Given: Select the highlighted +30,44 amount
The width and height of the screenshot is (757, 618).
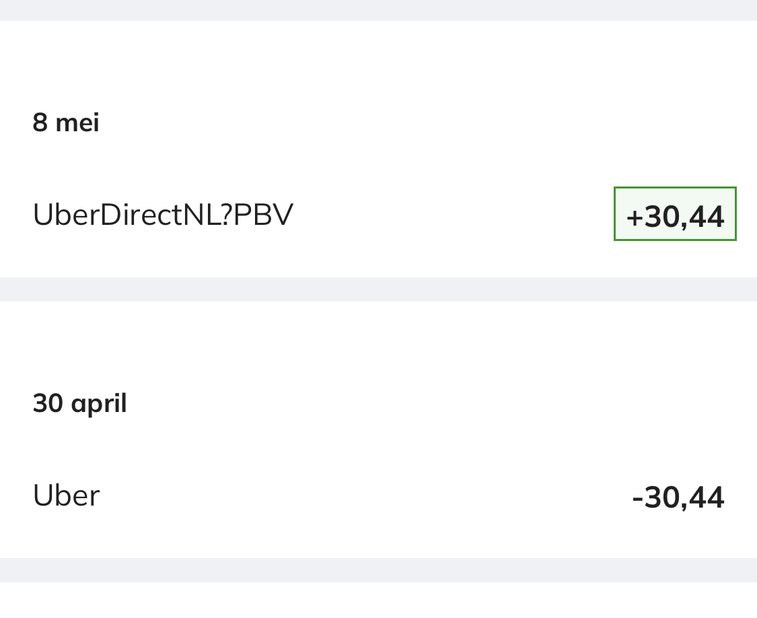Looking at the screenshot, I should [x=675, y=214].
